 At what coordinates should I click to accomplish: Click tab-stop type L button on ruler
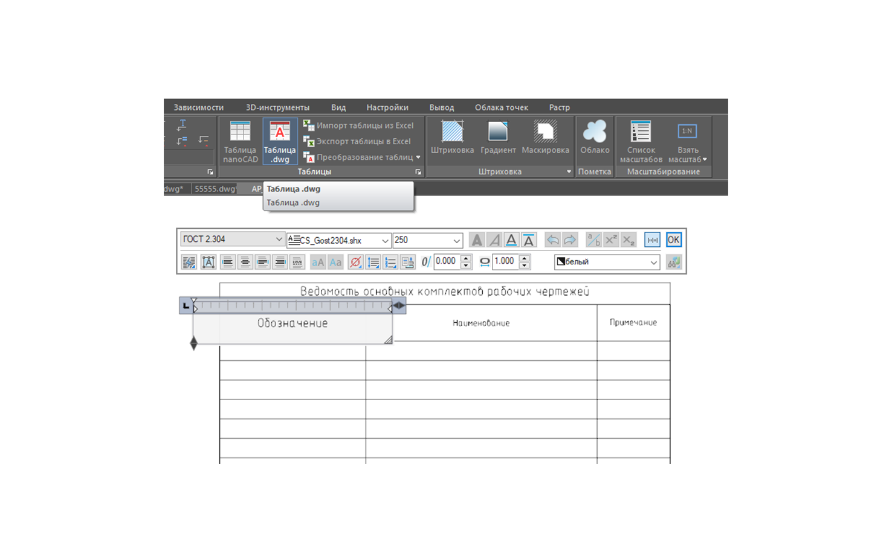point(186,306)
